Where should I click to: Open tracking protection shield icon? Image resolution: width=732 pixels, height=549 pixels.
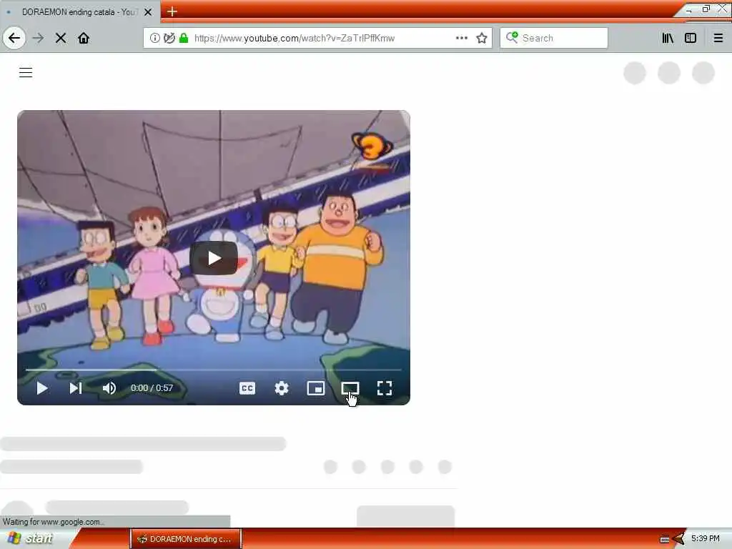[x=169, y=38]
